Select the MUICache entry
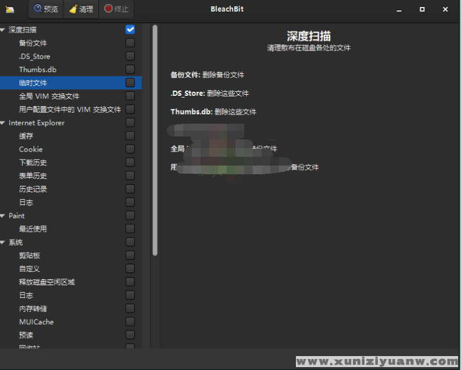This screenshot has width=461, height=370. pyautogui.click(x=36, y=322)
